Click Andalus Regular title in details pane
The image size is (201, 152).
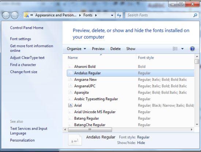tap(101, 137)
